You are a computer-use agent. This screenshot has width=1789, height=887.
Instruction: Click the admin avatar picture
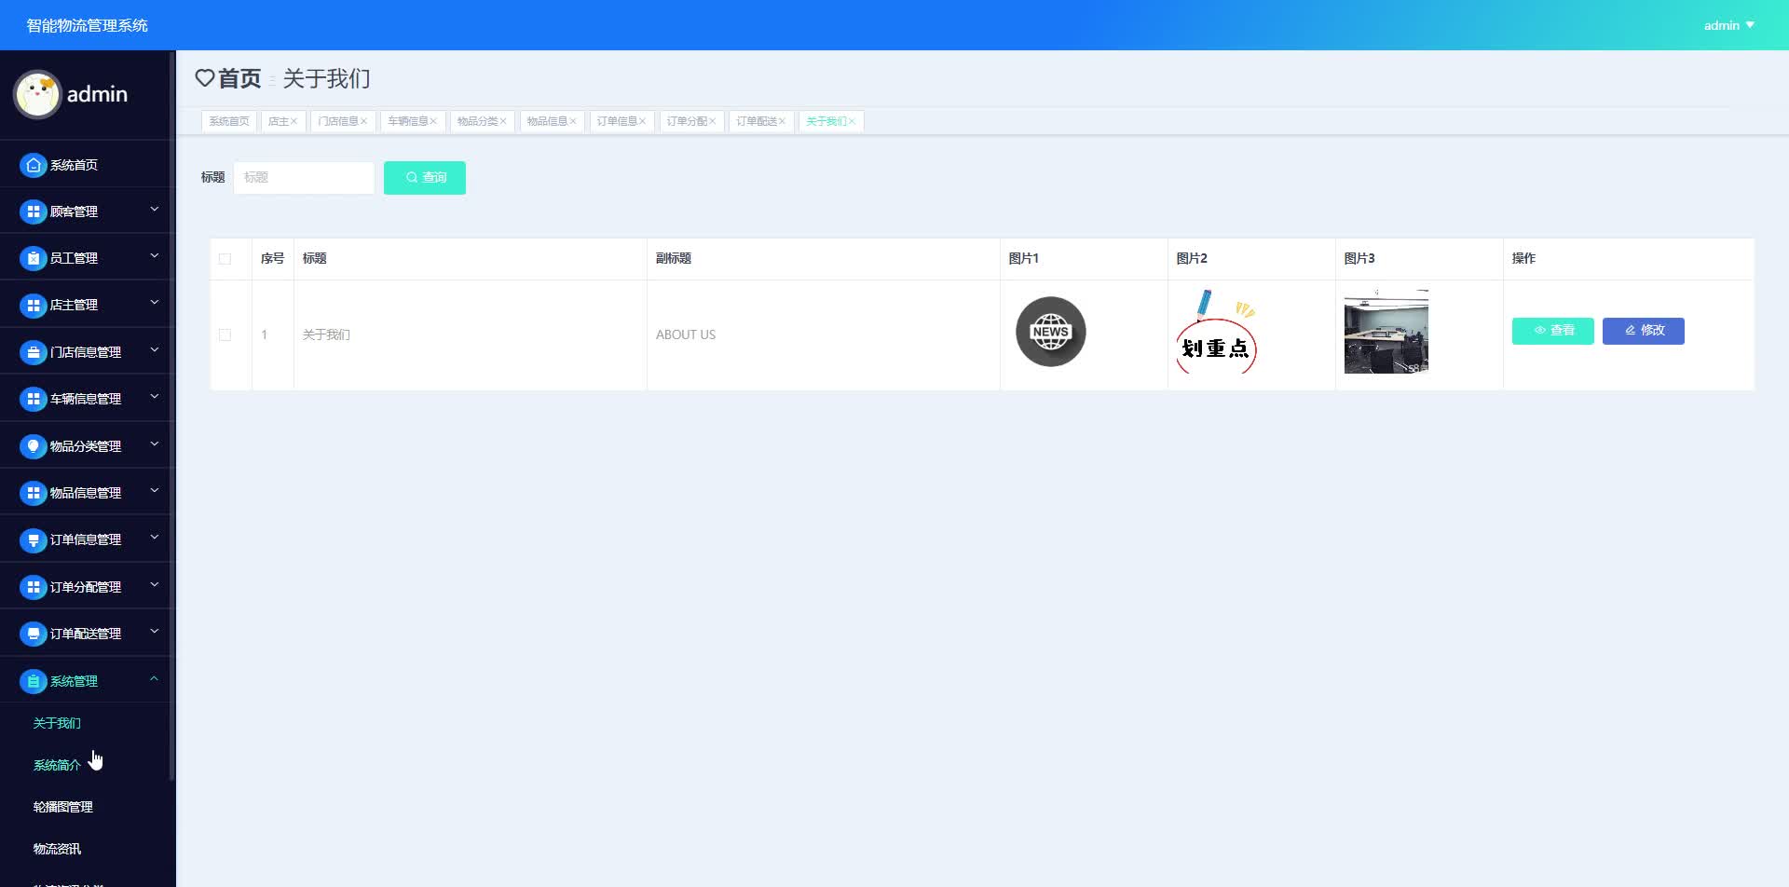click(x=37, y=94)
